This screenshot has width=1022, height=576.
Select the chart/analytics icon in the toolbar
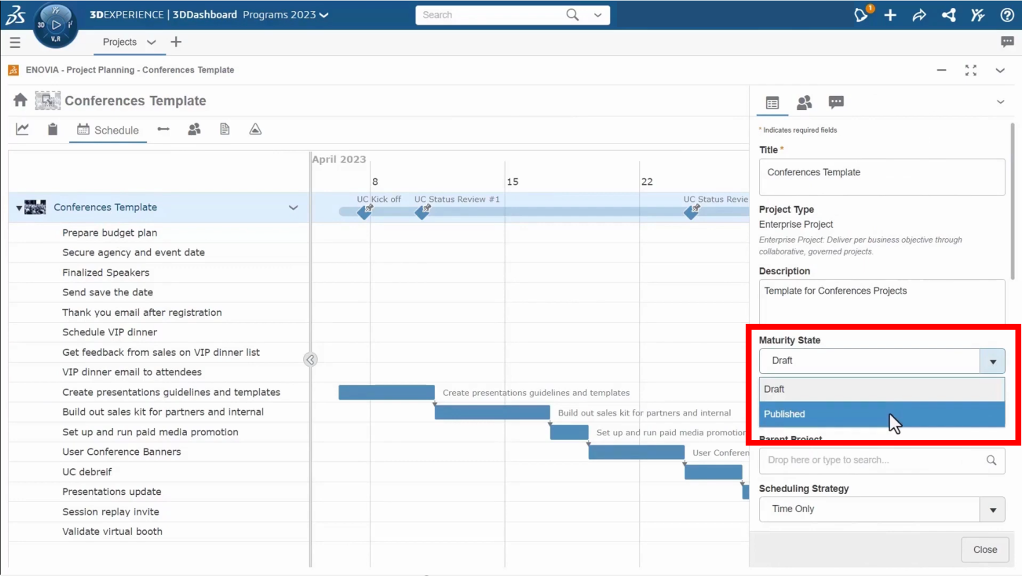coord(22,129)
